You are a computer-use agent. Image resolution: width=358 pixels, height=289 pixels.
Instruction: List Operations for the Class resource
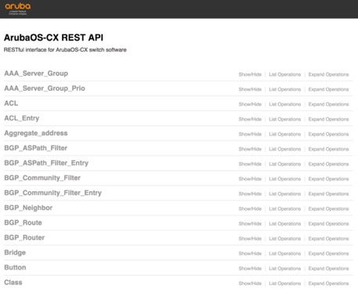pos(284,284)
